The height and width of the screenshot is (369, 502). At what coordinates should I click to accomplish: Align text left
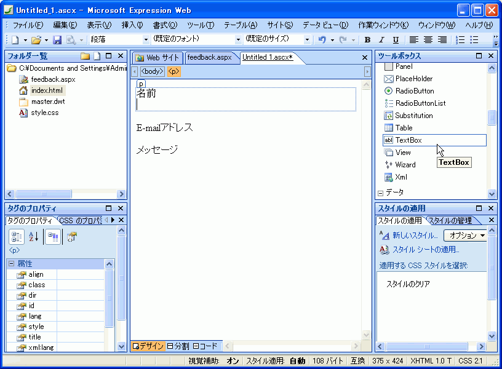(x=413, y=40)
